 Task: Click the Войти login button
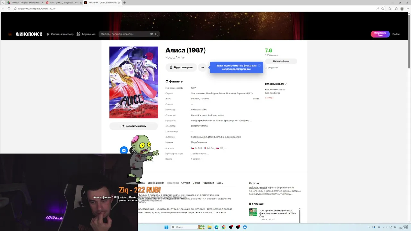[396, 34]
